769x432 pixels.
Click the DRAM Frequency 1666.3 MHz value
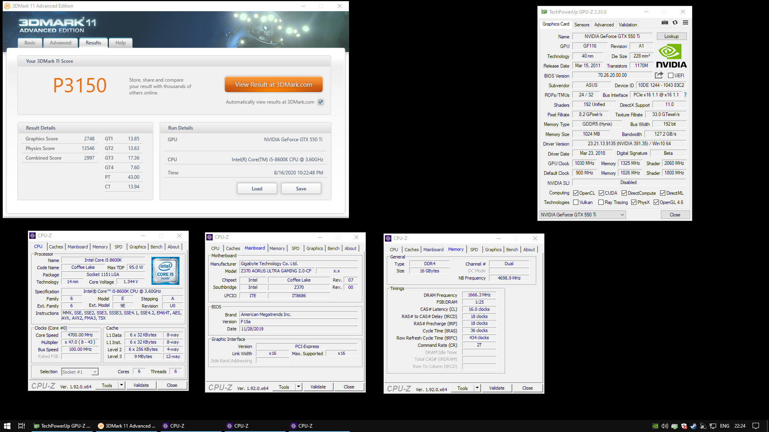pos(479,295)
